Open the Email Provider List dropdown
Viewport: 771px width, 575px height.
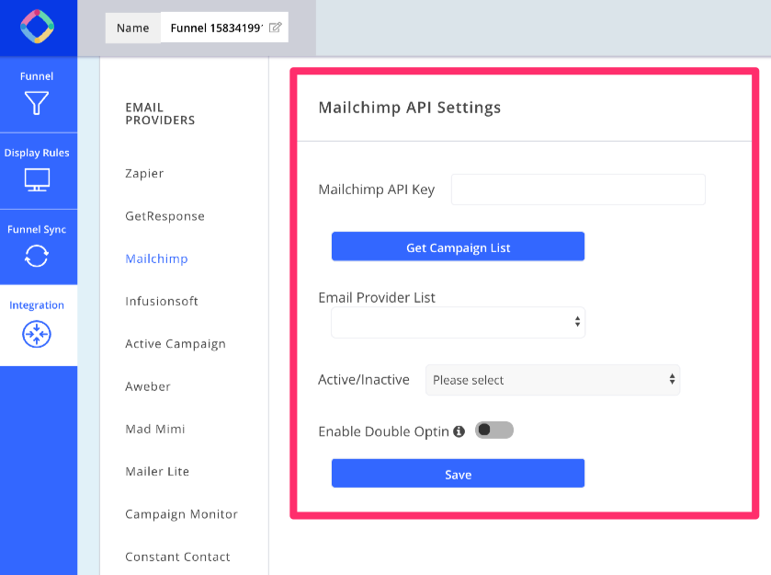(x=458, y=322)
